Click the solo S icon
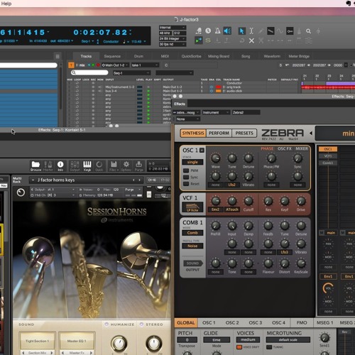The image size is (355, 355). point(208,40)
